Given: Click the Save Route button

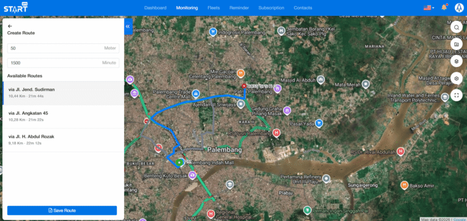Looking at the screenshot, I should (x=62, y=210).
